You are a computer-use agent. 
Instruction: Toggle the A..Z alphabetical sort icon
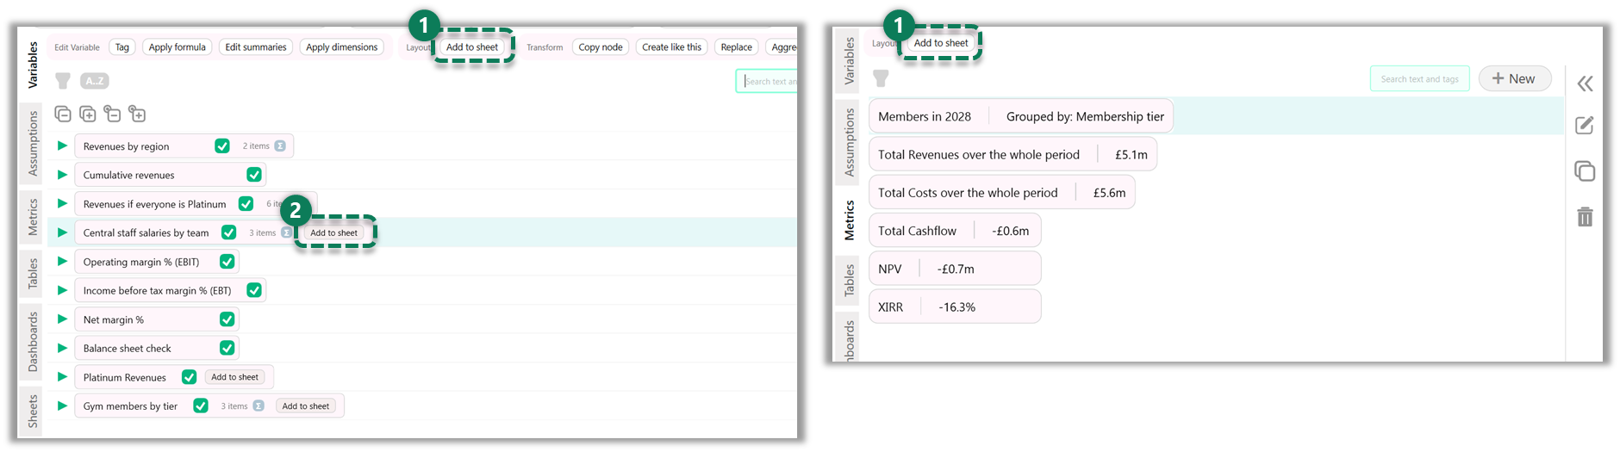point(95,81)
